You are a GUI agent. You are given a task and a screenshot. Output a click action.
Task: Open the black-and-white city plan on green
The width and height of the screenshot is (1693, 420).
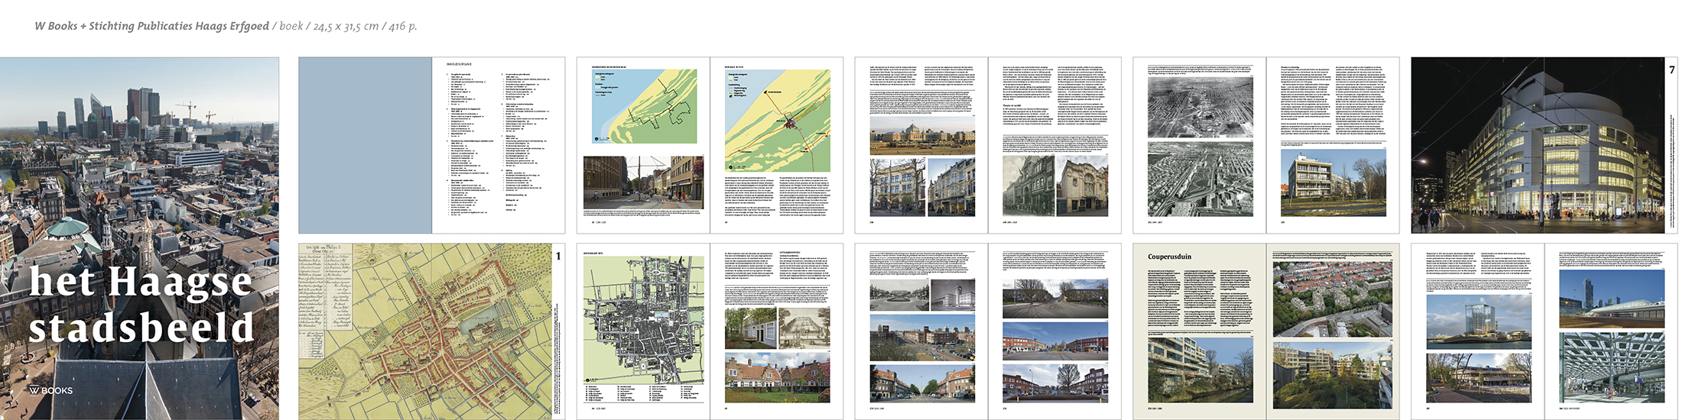click(x=644, y=320)
